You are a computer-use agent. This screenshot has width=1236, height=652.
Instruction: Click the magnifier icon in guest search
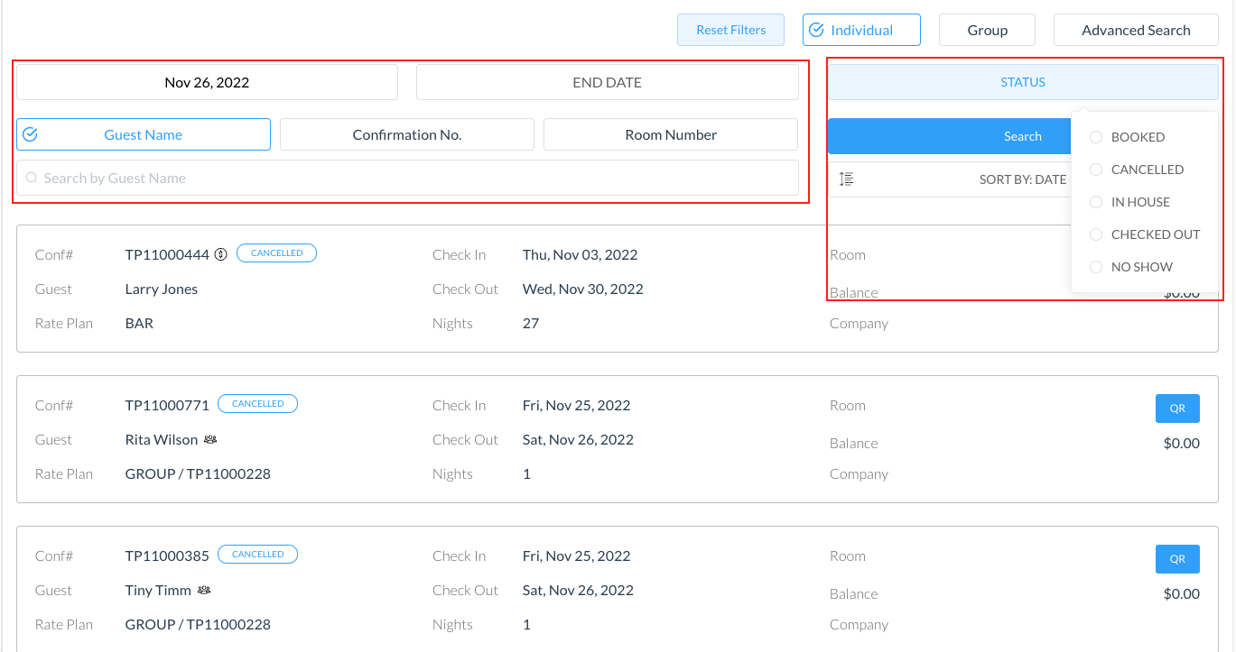(x=32, y=179)
